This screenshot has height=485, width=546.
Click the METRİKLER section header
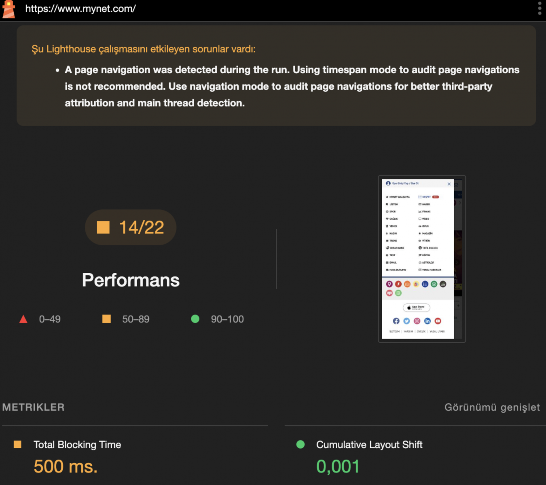(34, 407)
